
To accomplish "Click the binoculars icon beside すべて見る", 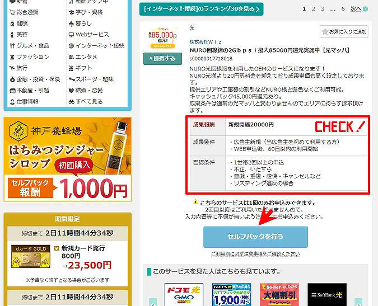I will point(71,102).
